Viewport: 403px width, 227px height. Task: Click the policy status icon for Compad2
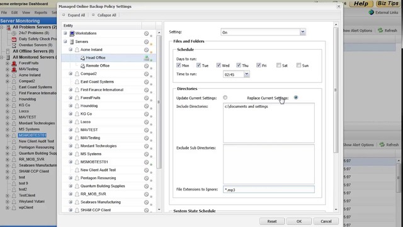click(x=146, y=74)
